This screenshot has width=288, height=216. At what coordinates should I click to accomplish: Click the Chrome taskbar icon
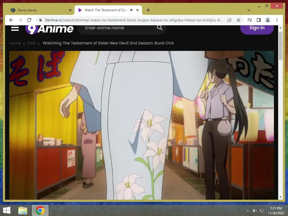[x=40, y=210]
